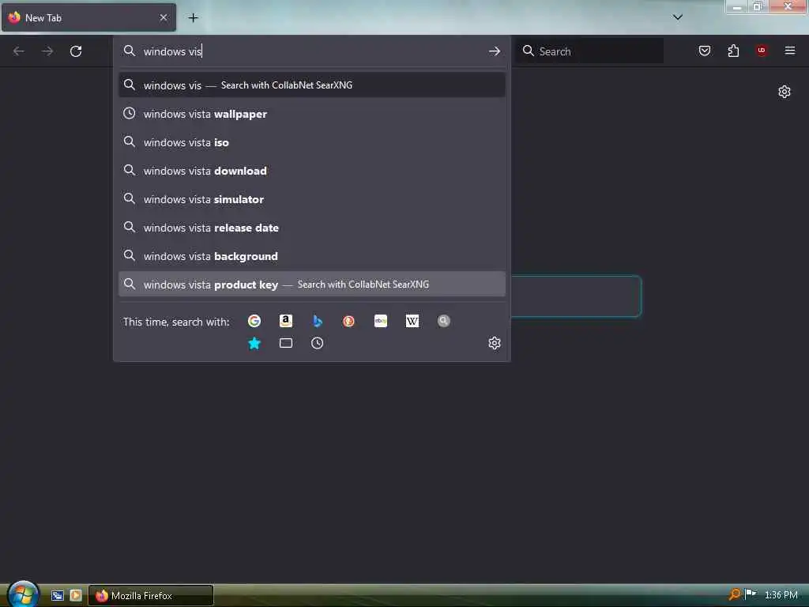Image resolution: width=809 pixels, height=607 pixels.
Task: Search open tabs using tab icon
Action: (286, 343)
